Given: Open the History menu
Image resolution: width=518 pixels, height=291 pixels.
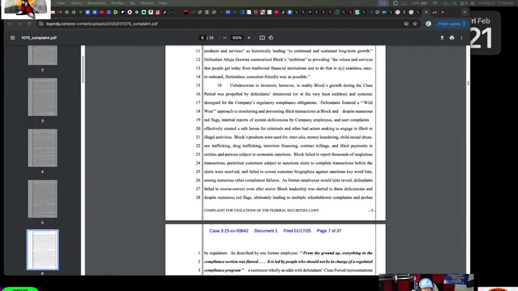Looking at the screenshot, I should (76, 3).
